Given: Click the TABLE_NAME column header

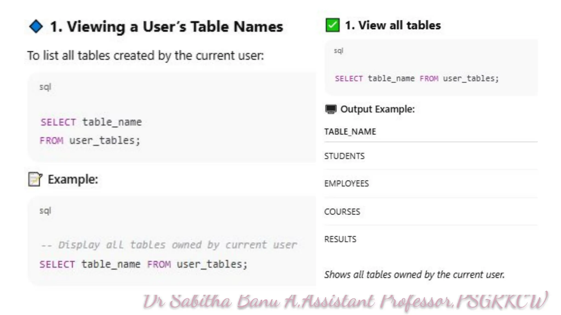Looking at the screenshot, I should (x=350, y=132).
